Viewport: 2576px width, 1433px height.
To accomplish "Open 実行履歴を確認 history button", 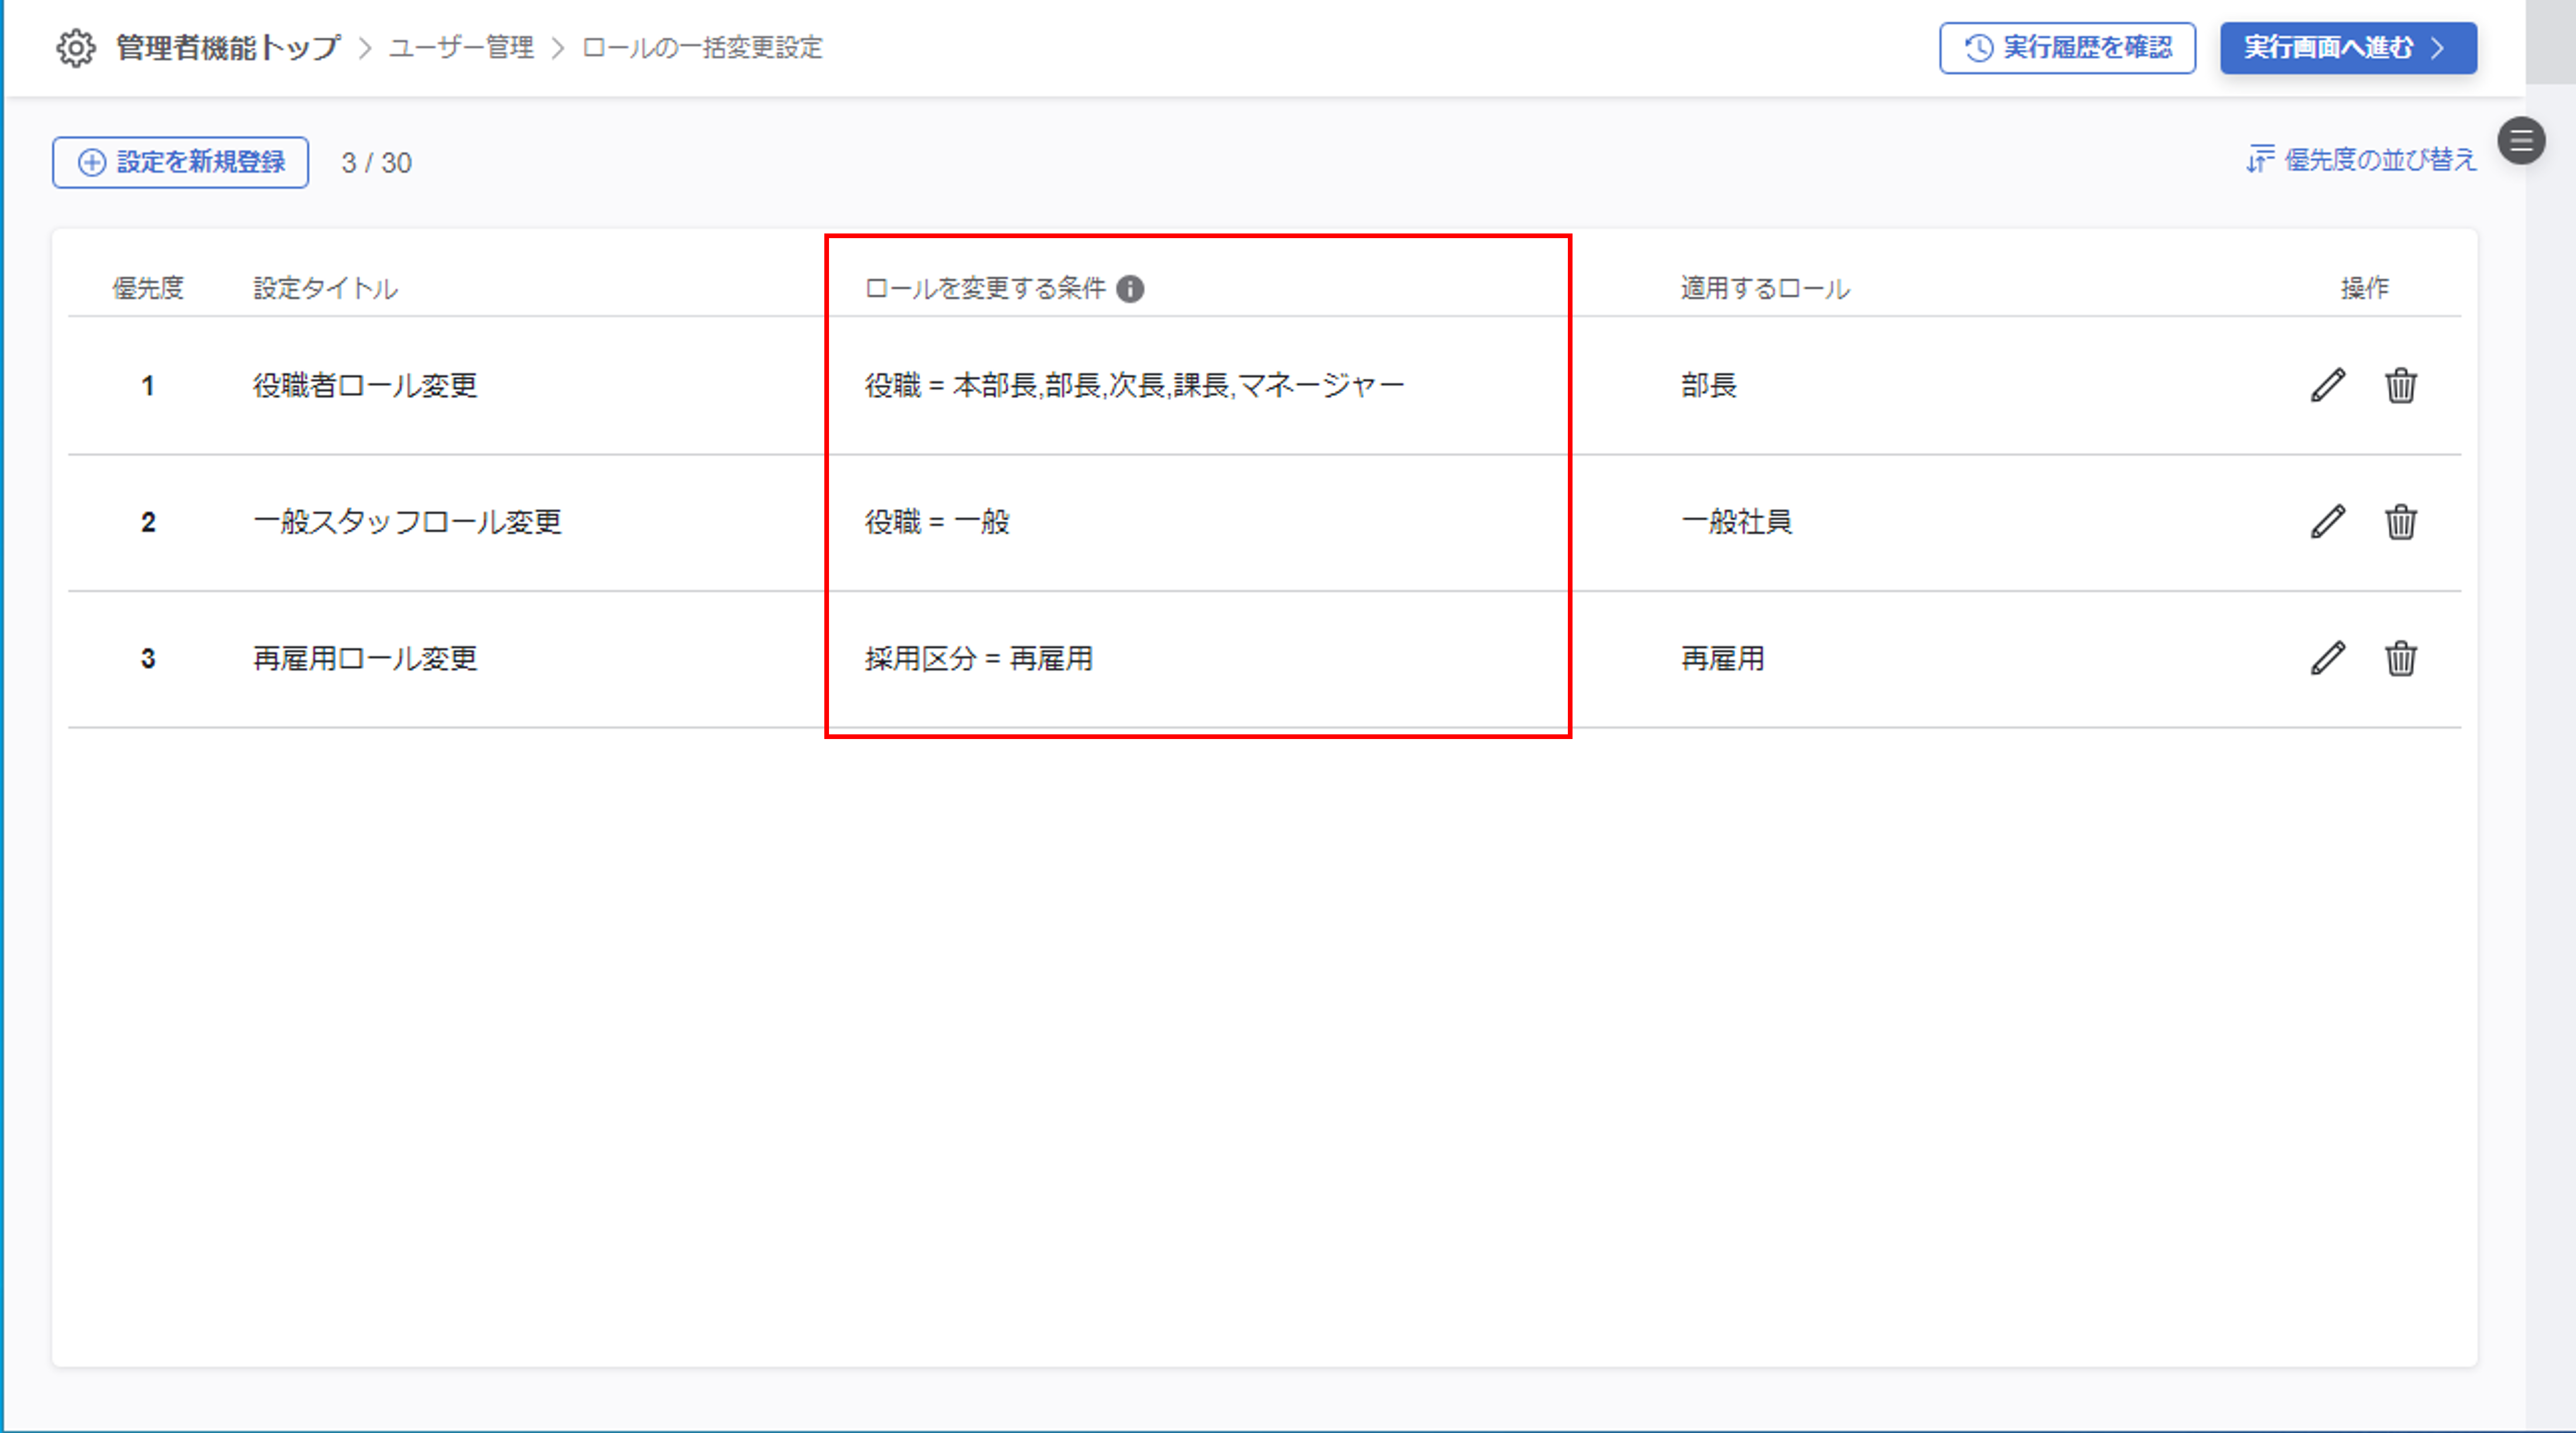I will coord(2067,48).
